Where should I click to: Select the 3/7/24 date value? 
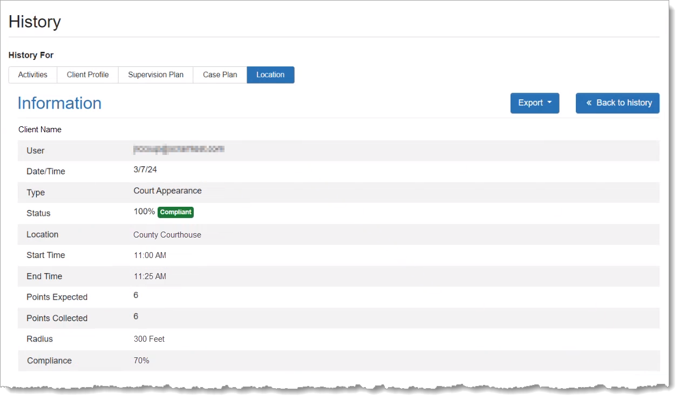(145, 170)
